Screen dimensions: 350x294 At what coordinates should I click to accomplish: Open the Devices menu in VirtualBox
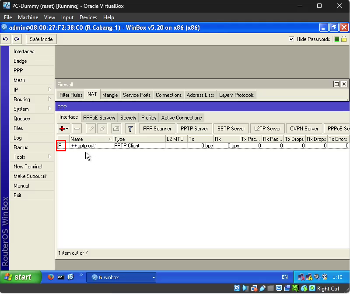[x=88, y=17]
